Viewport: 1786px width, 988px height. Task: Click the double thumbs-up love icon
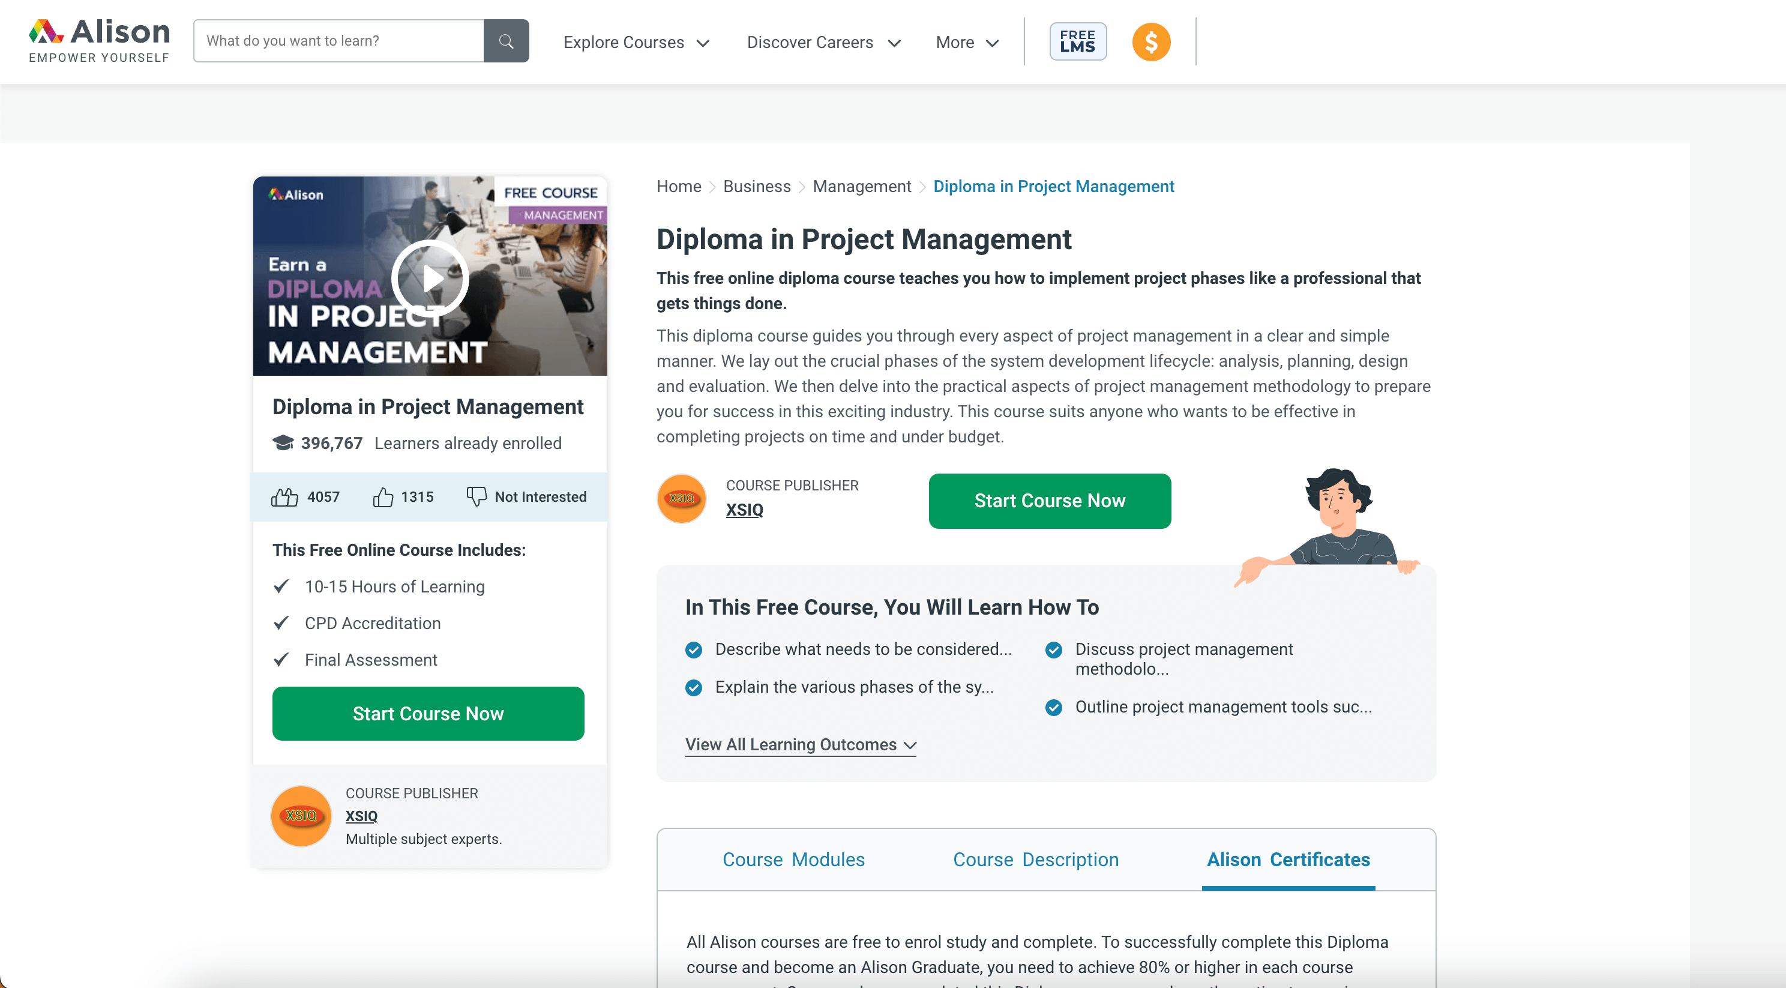coord(284,496)
